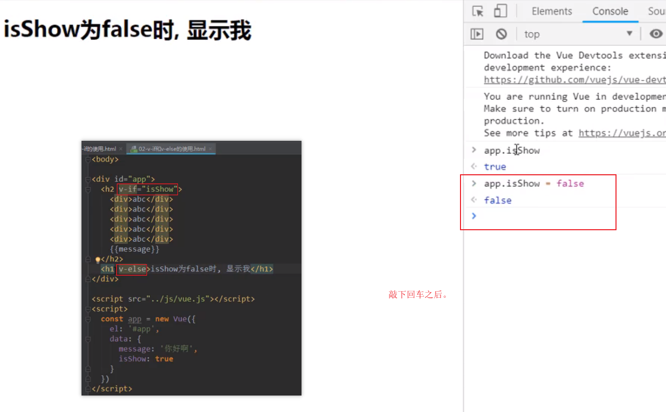Switch to the Console tab

pos(610,11)
